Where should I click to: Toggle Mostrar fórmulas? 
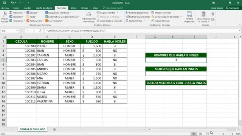161,12
